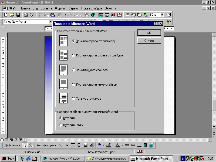
Task: Click the Print icon
Action: (x=26, y=15)
